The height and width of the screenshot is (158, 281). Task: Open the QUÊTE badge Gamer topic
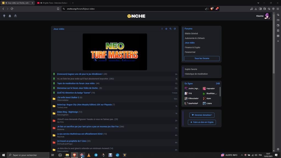click(74, 93)
